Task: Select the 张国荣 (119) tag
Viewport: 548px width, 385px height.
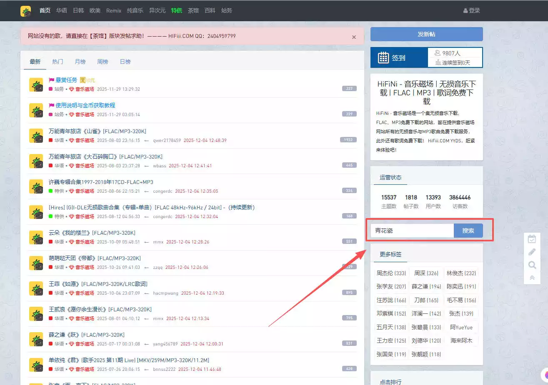Action: tap(391, 354)
